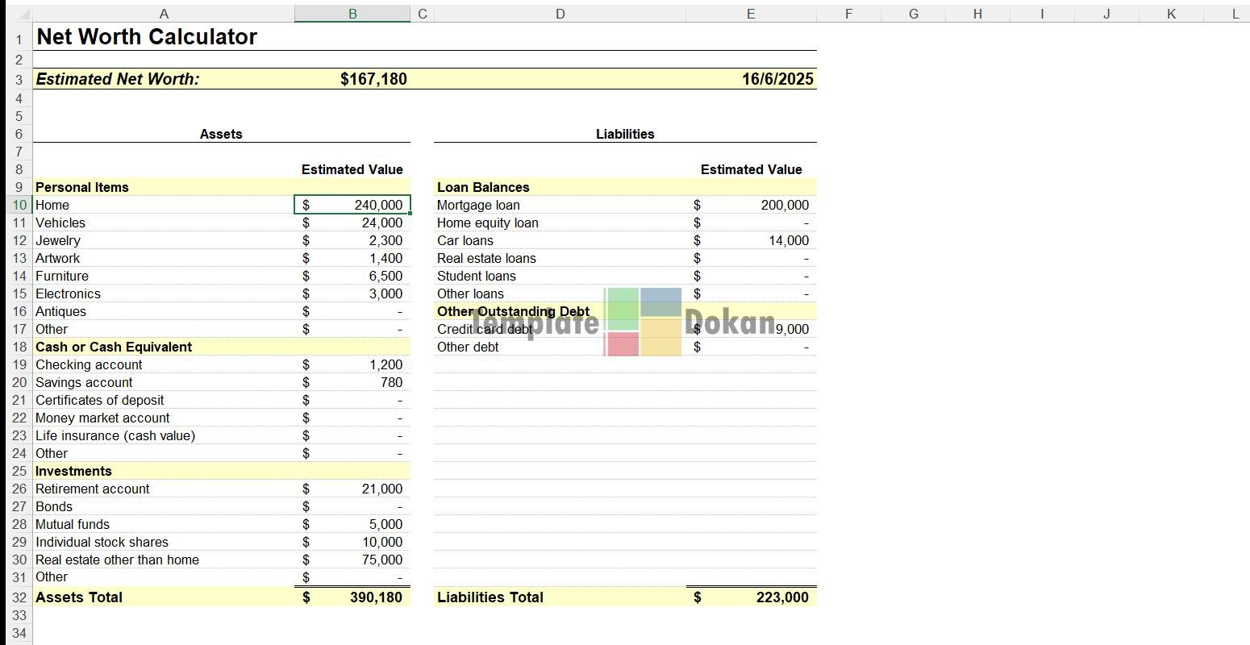Select the Investments section heading cell
The image size is (1250, 645).
coord(73,471)
